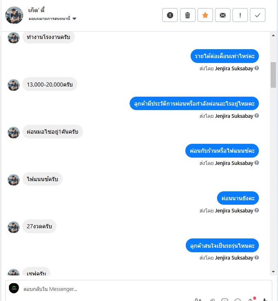
Task: Click help icon under installment history question
Action: 257,115
